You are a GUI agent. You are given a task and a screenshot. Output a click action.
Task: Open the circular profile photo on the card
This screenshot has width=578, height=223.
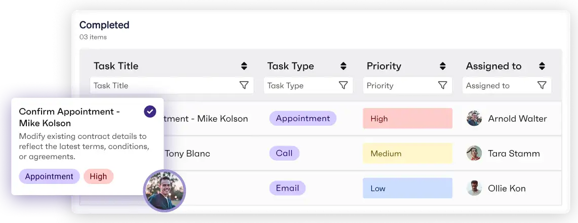(x=165, y=190)
